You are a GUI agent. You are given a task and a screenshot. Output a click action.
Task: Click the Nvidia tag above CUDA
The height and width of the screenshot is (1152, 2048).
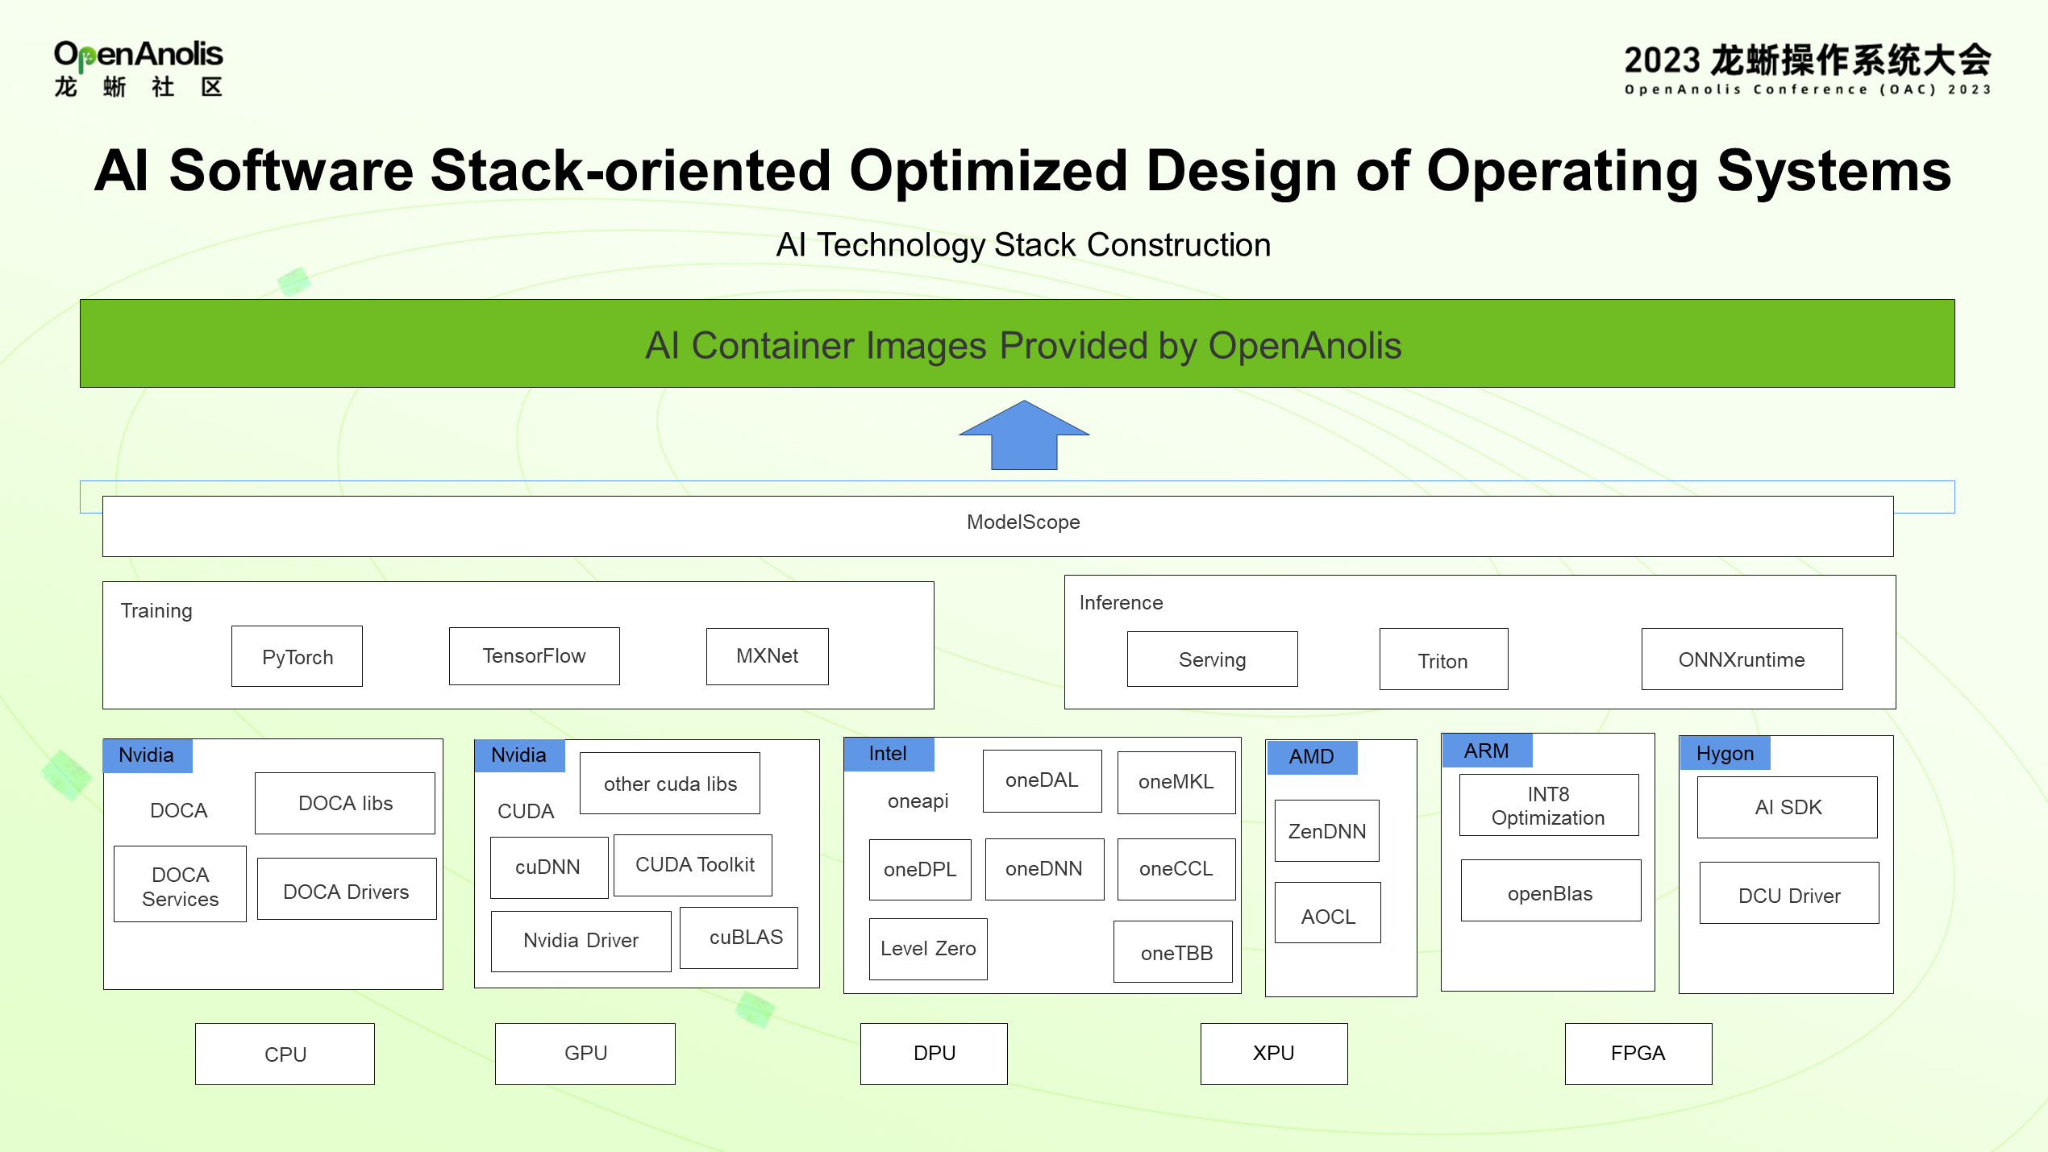pyautogui.click(x=519, y=755)
